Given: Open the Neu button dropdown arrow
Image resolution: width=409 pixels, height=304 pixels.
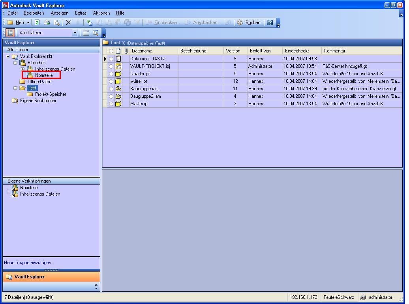Looking at the screenshot, I should pos(28,22).
